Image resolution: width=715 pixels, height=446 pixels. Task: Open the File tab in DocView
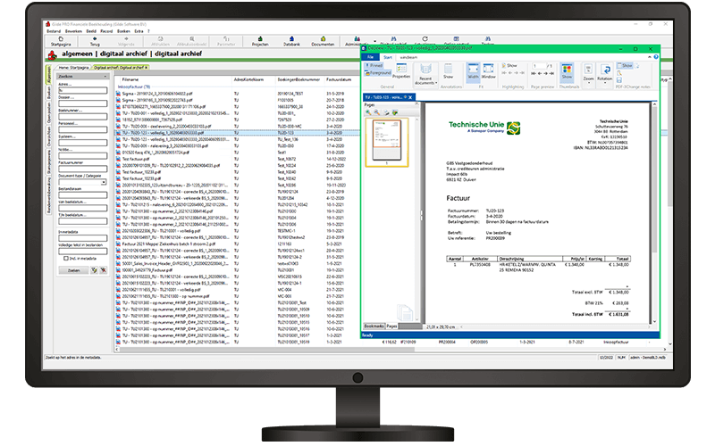click(371, 57)
